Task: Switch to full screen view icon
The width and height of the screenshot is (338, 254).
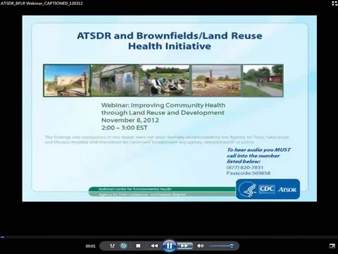Action: pos(332,246)
